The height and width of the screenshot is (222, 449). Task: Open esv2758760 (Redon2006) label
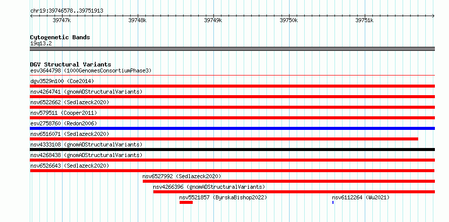click(64, 123)
